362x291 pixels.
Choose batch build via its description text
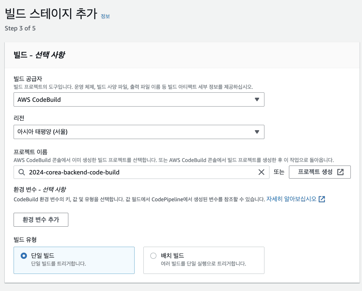[203, 264]
